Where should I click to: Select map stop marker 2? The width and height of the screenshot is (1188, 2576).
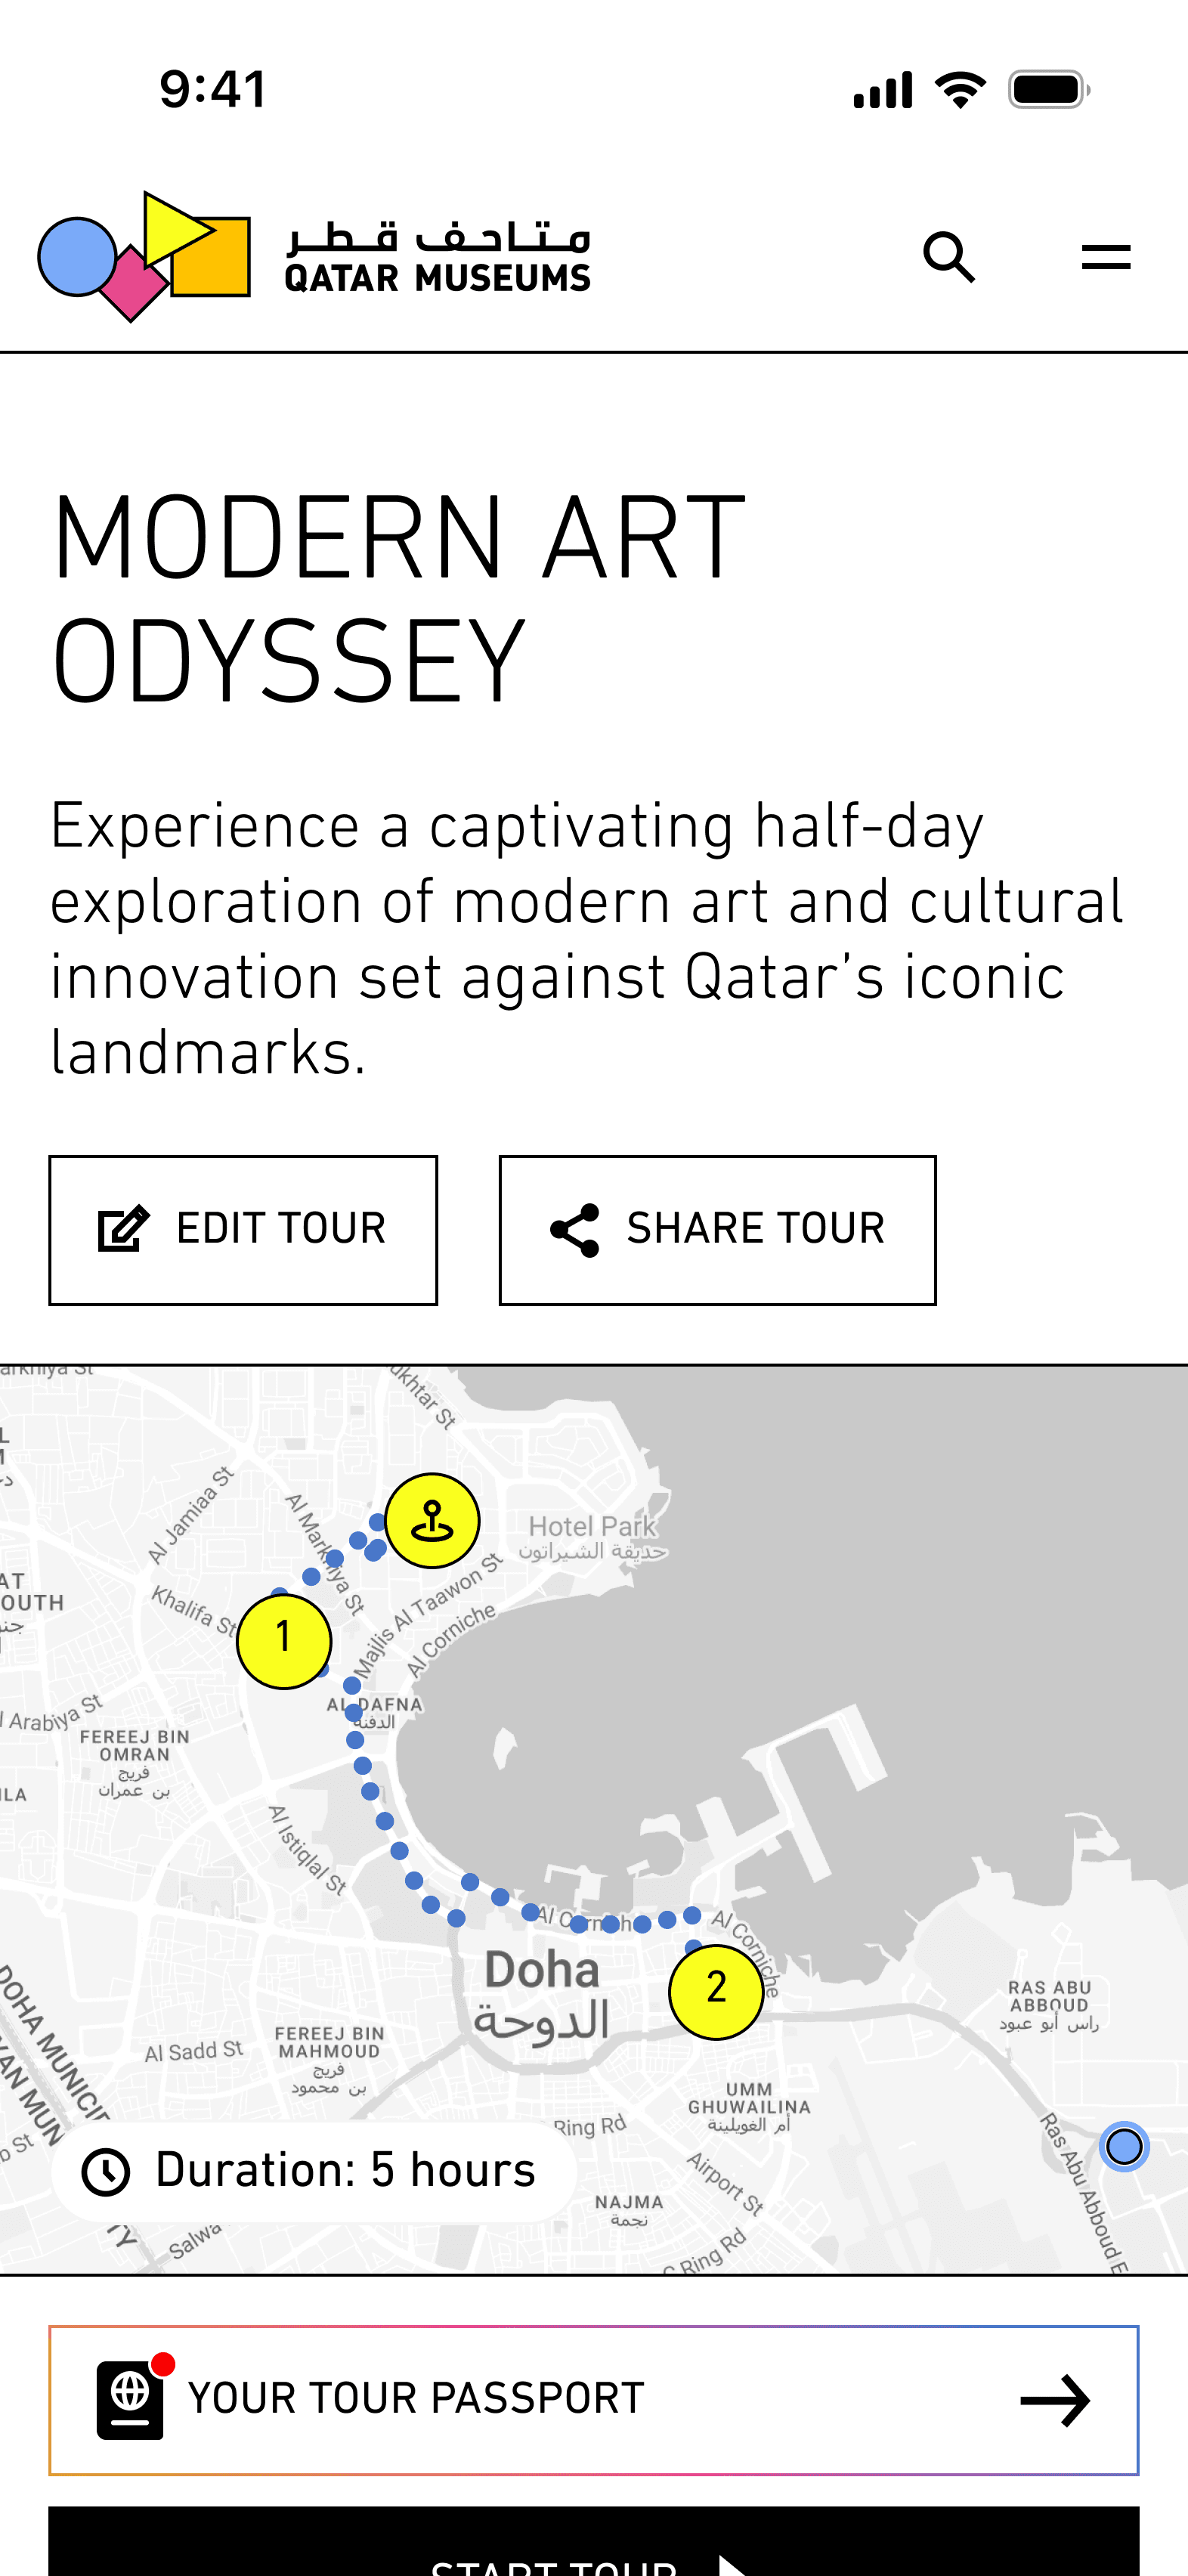click(716, 1991)
